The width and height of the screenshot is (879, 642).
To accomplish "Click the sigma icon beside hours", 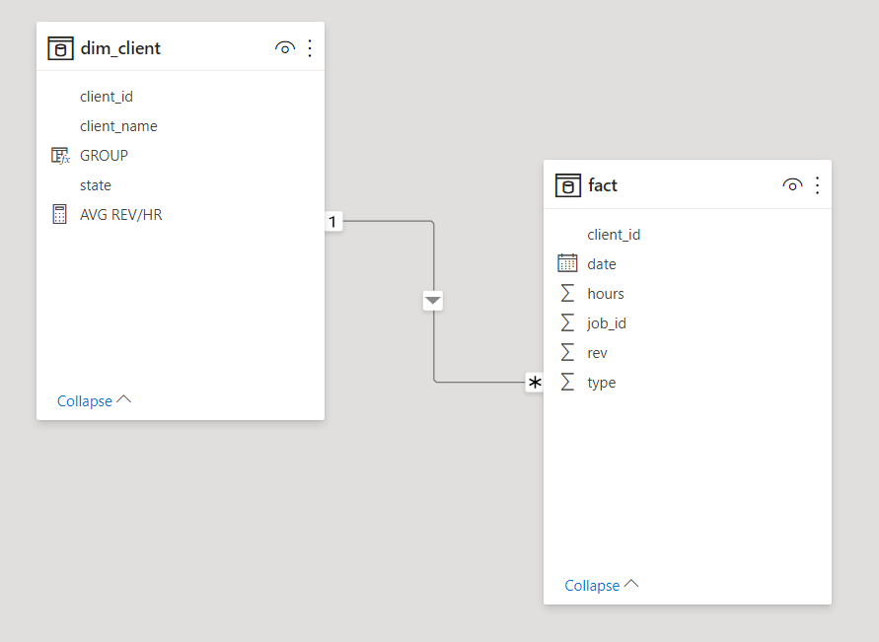I will [567, 293].
